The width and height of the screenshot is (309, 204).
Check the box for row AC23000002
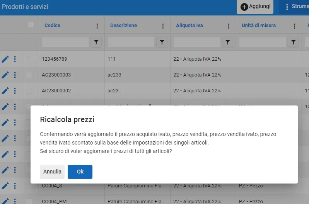coord(29,91)
